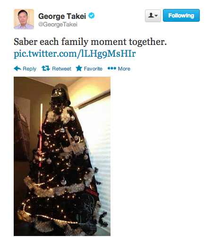Toggle the Following button
The height and width of the screenshot is (237, 213).
click(181, 16)
